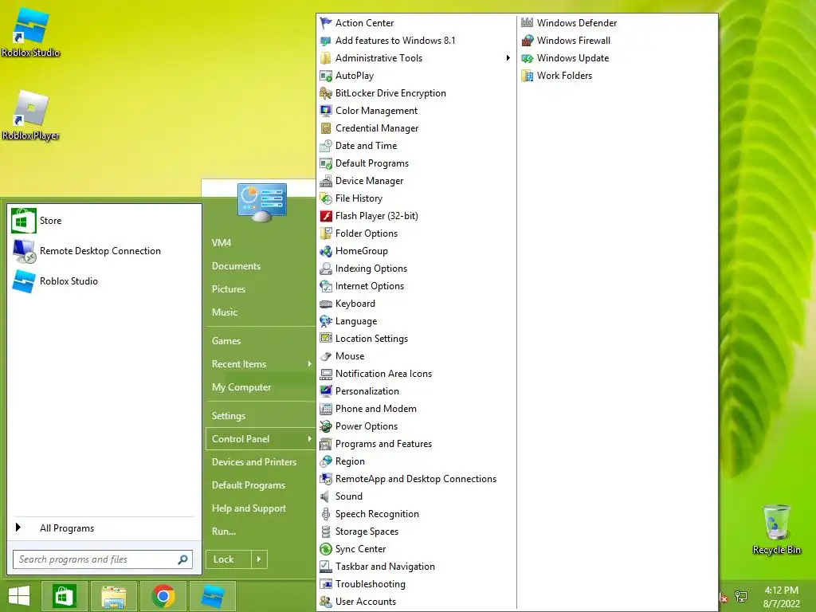
Task: Open the Recycle Bin desktop icon
Action: coord(776,529)
